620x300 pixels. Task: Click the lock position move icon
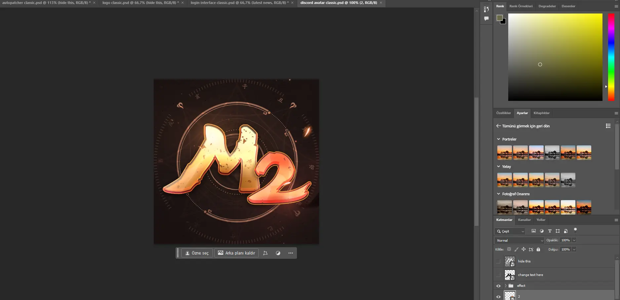point(523,250)
